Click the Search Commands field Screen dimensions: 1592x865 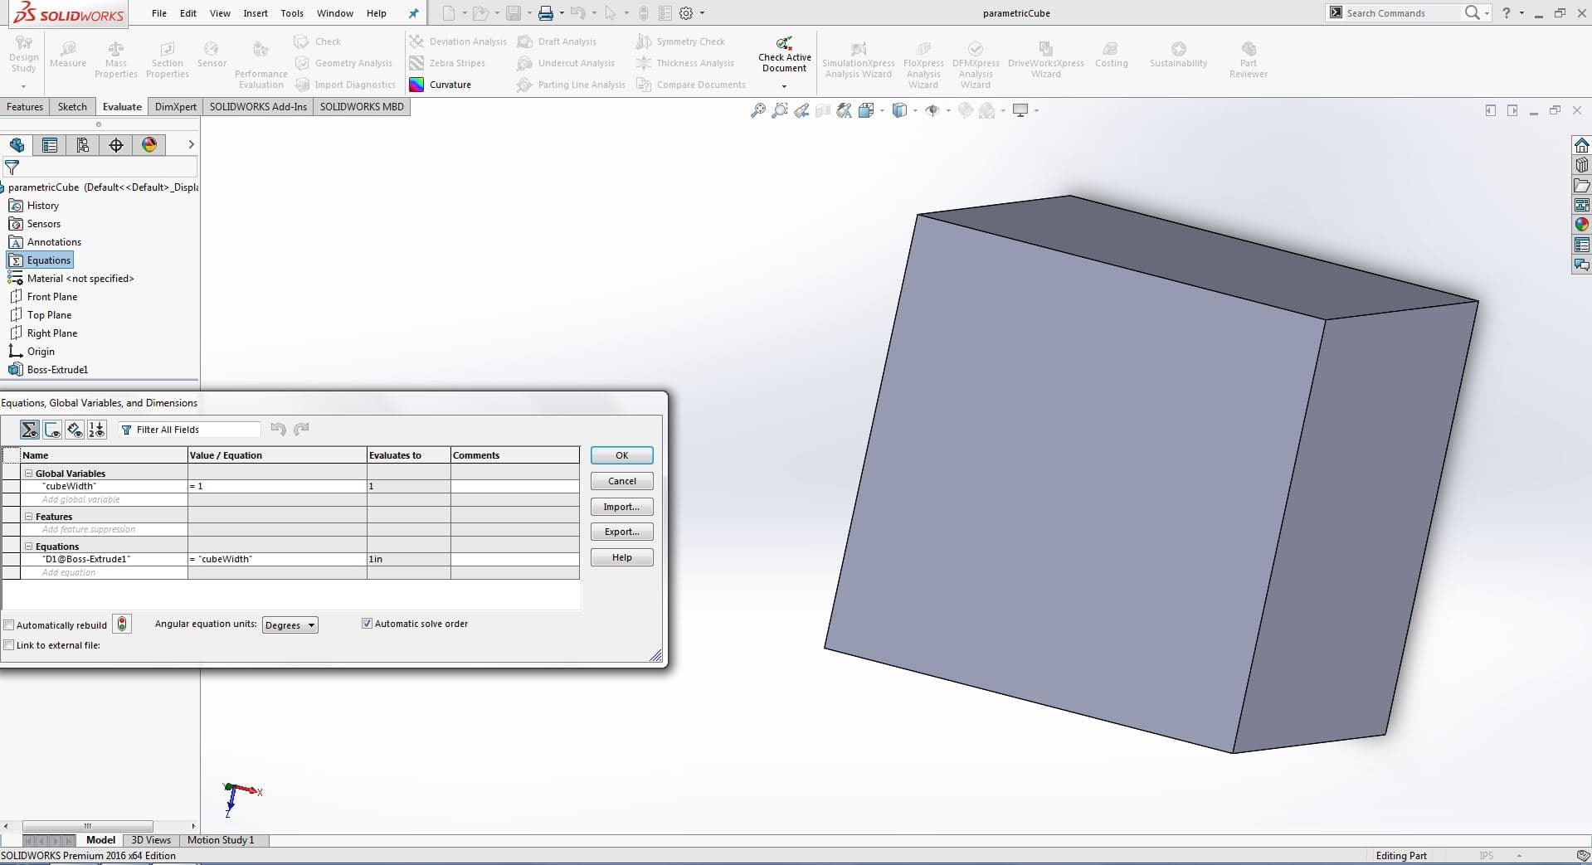coord(1401,13)
